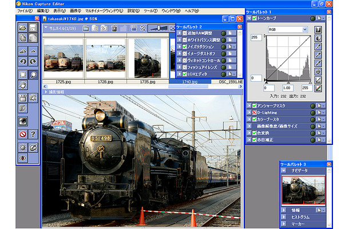The height and width of the screenshot is (229, 349).
Task: Click the thumbnail size slider in thumbnail bar
Action: pos(158,28)
